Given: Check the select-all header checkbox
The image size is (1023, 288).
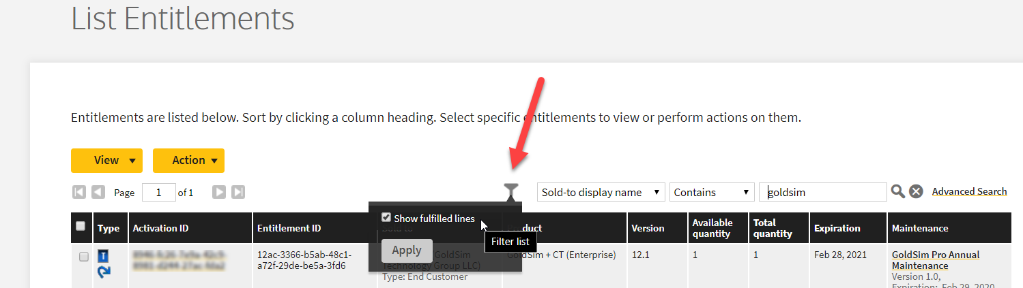Looking at the screenshot, I should 81,226.
